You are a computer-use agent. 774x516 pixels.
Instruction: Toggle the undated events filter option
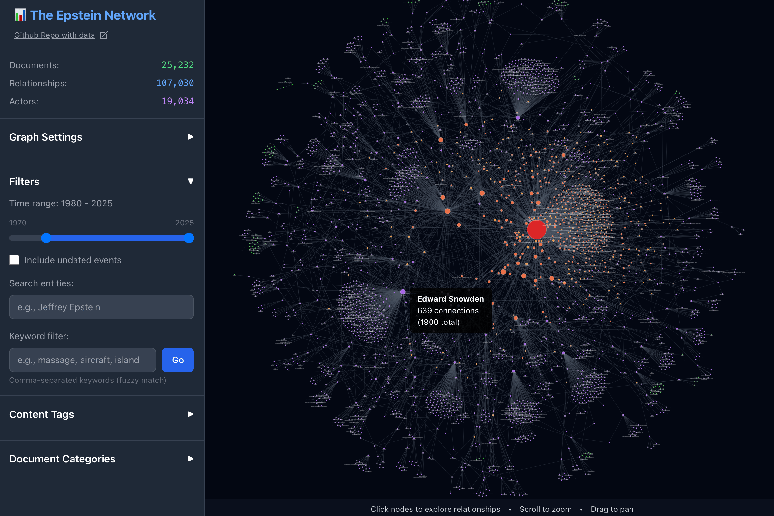point(14,260)
